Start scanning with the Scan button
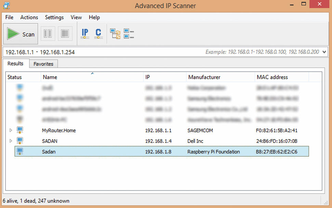The height and width of the screenshot is (208, 332). (21, 34)
